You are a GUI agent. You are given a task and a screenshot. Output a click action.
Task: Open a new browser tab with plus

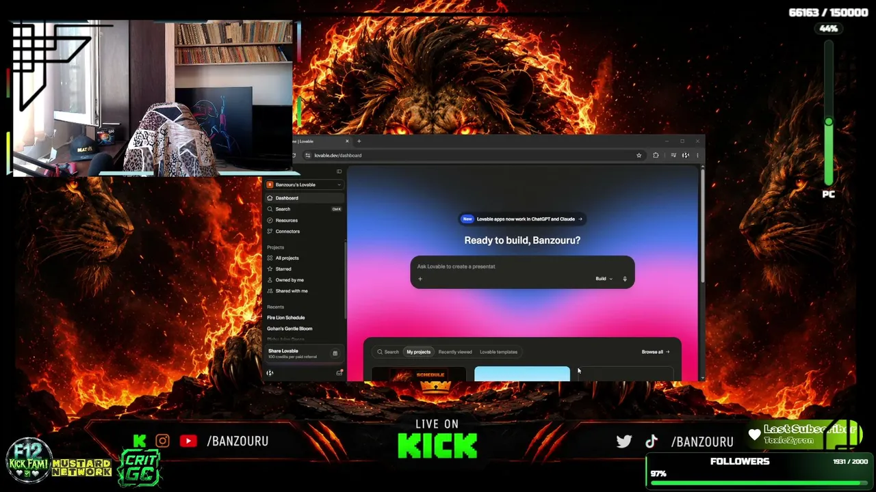click(359, 141)
